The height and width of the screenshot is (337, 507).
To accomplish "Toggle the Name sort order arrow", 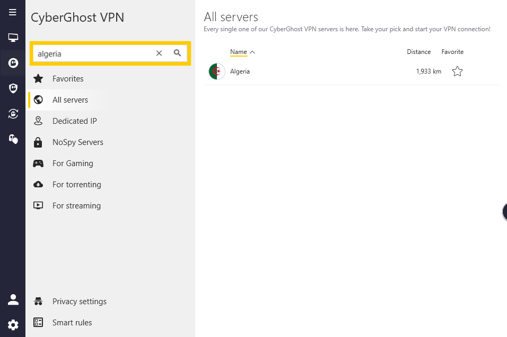I will [252, 52].
